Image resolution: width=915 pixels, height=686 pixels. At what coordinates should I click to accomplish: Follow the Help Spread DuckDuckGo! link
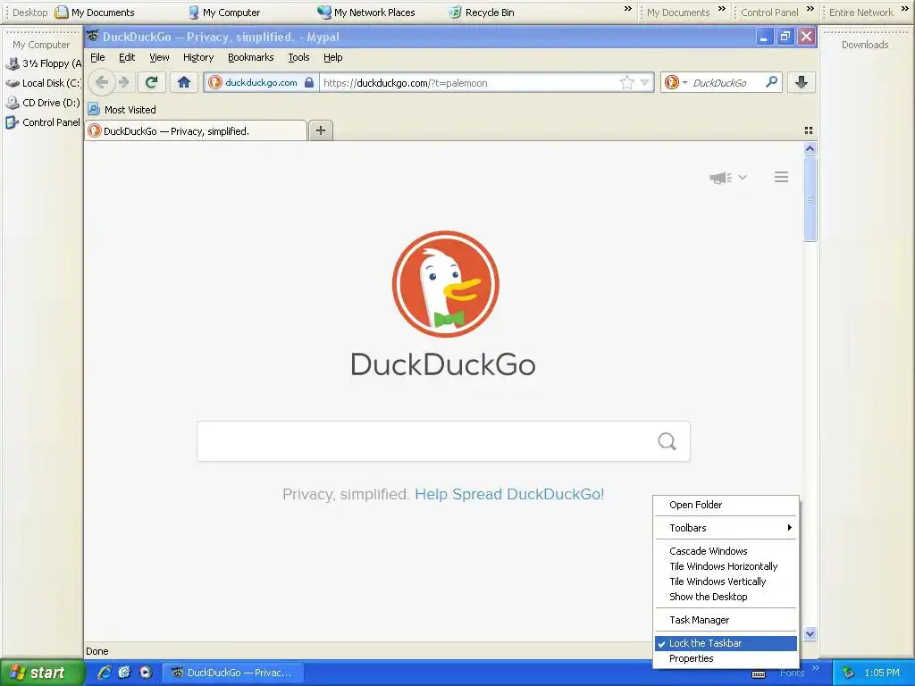[x=509, y=494]
